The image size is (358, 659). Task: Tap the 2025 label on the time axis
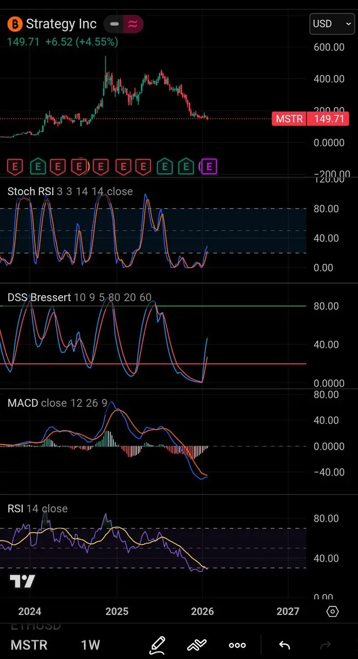(116, 611)
